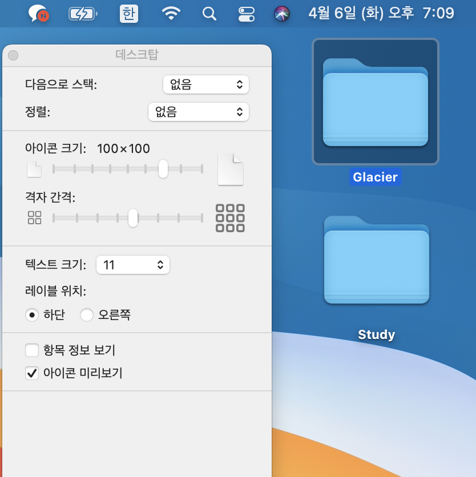Enable the 항목 정보 보기 checkbox
476x477 pixels.
point(31,350)
